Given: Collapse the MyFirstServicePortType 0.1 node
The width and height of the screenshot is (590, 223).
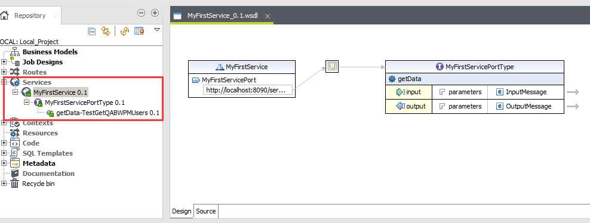Looking at the screenshot, I should [x=26, y=102].
